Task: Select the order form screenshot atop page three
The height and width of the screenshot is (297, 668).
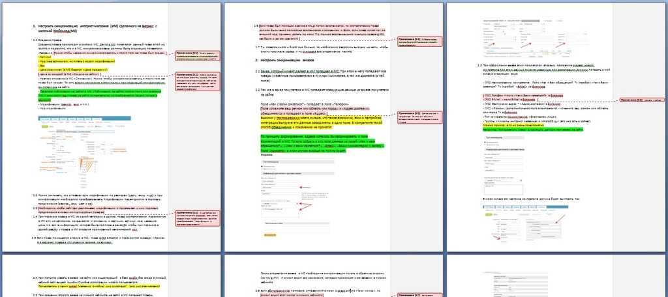Action: 527,37
